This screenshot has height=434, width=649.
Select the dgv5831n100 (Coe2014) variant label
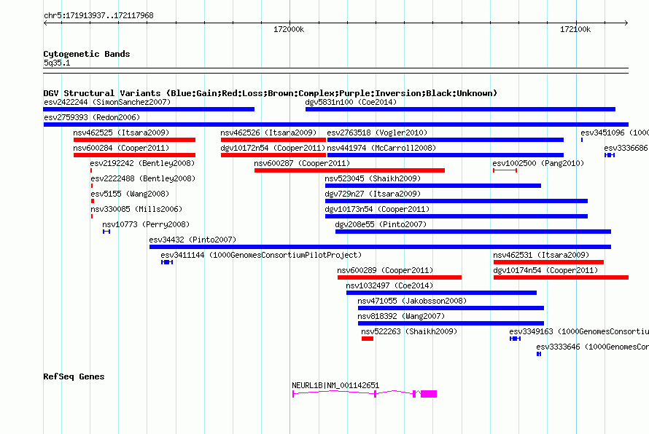tap(351, 102)
